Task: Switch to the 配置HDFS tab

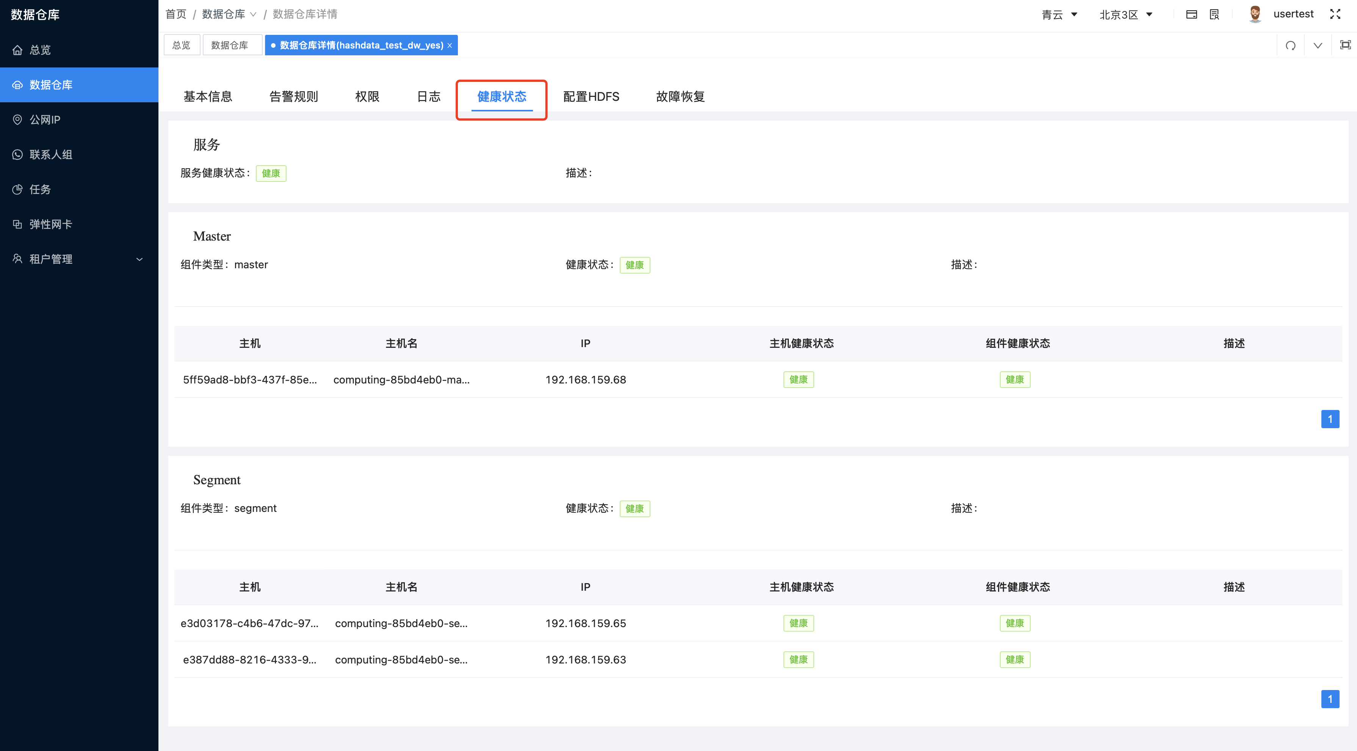Action: pyautogui.click(x=591, y=96)
